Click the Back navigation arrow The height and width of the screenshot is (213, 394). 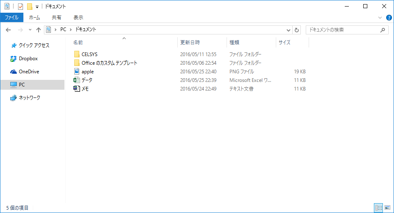tap(8, 30)
